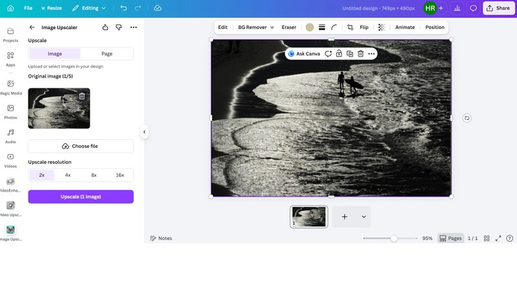Click the comment-refresh icon beside Ask Canva
This screenshot has width=517, height=289.
click(x=328, y=53)
